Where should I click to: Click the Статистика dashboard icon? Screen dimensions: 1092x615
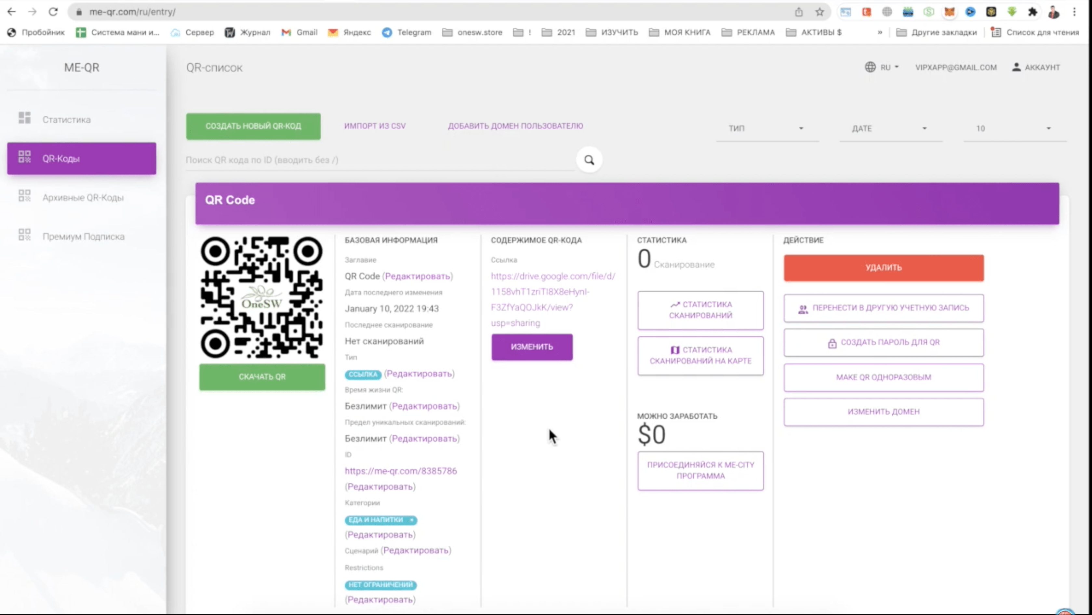25,118
